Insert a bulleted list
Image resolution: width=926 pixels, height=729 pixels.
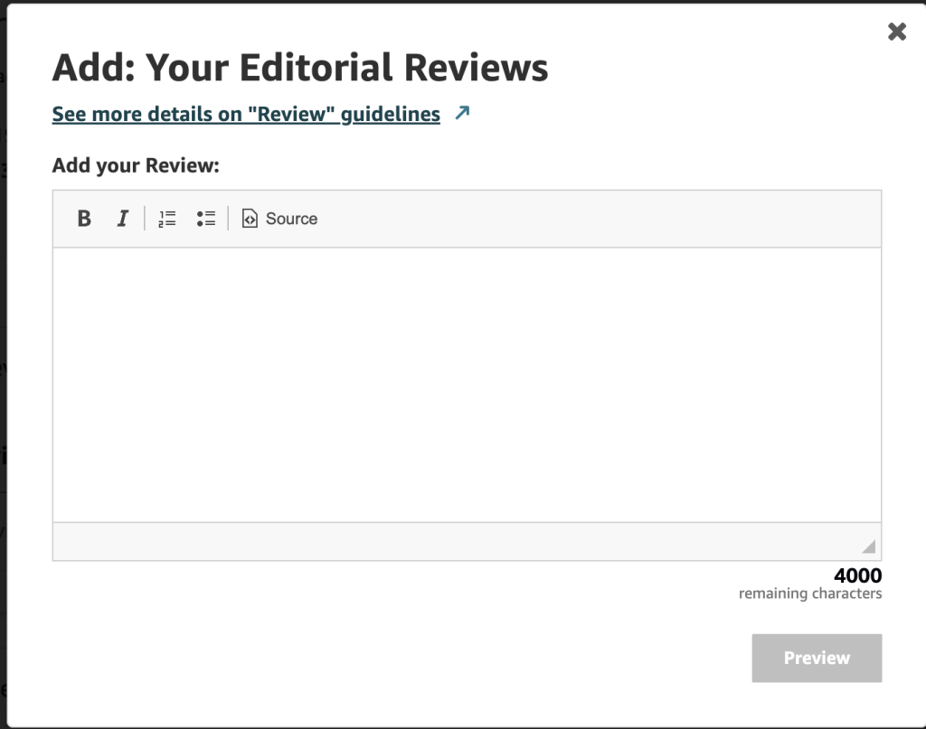(205, 219)
